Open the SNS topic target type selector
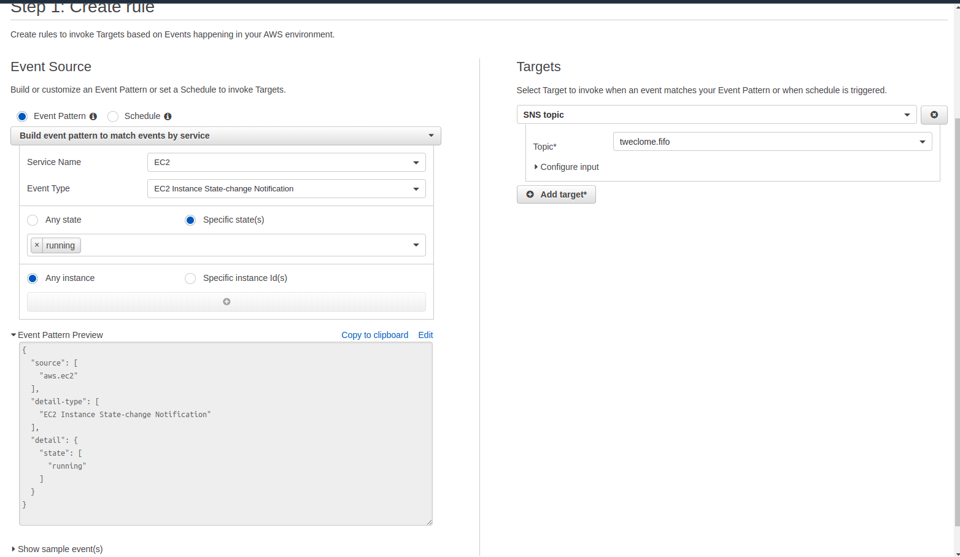960x557 pixels. (x=907, y=115)
